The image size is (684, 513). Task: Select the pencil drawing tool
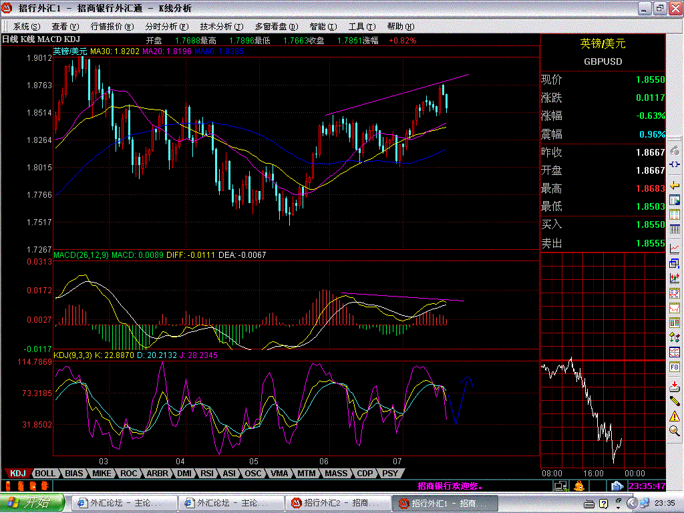click(675, 399)
